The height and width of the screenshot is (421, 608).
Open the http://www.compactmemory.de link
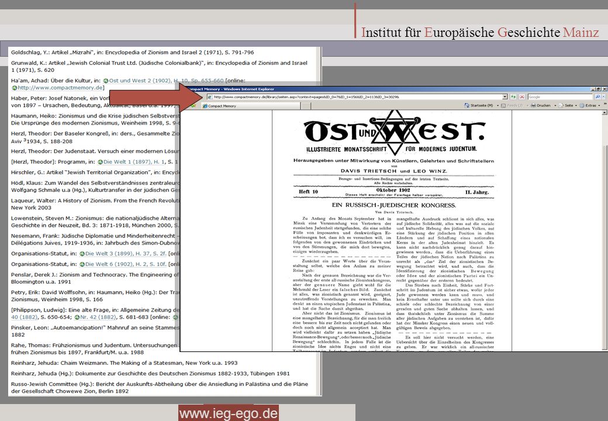tap(60, 88)
